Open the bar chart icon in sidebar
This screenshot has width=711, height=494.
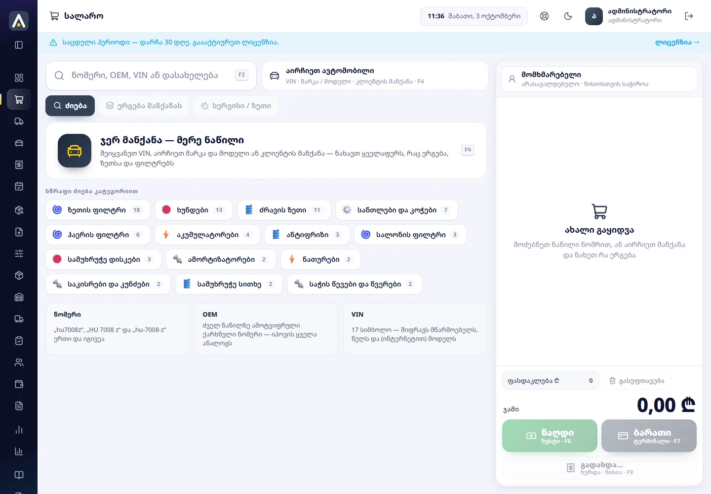click(19, 429)
